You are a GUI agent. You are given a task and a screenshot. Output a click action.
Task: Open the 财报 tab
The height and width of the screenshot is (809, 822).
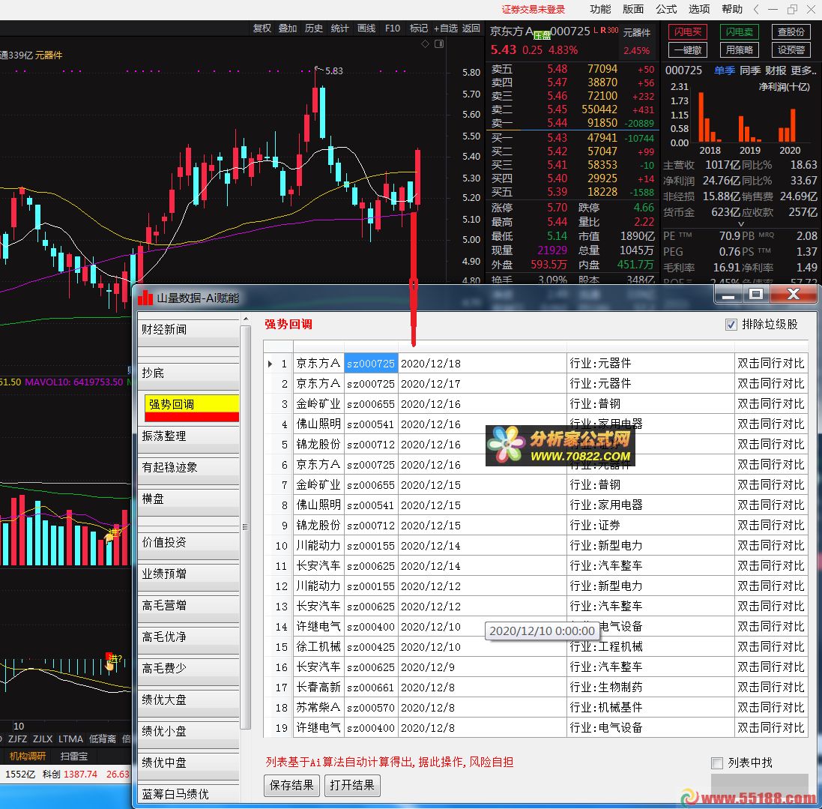point(776,70)
